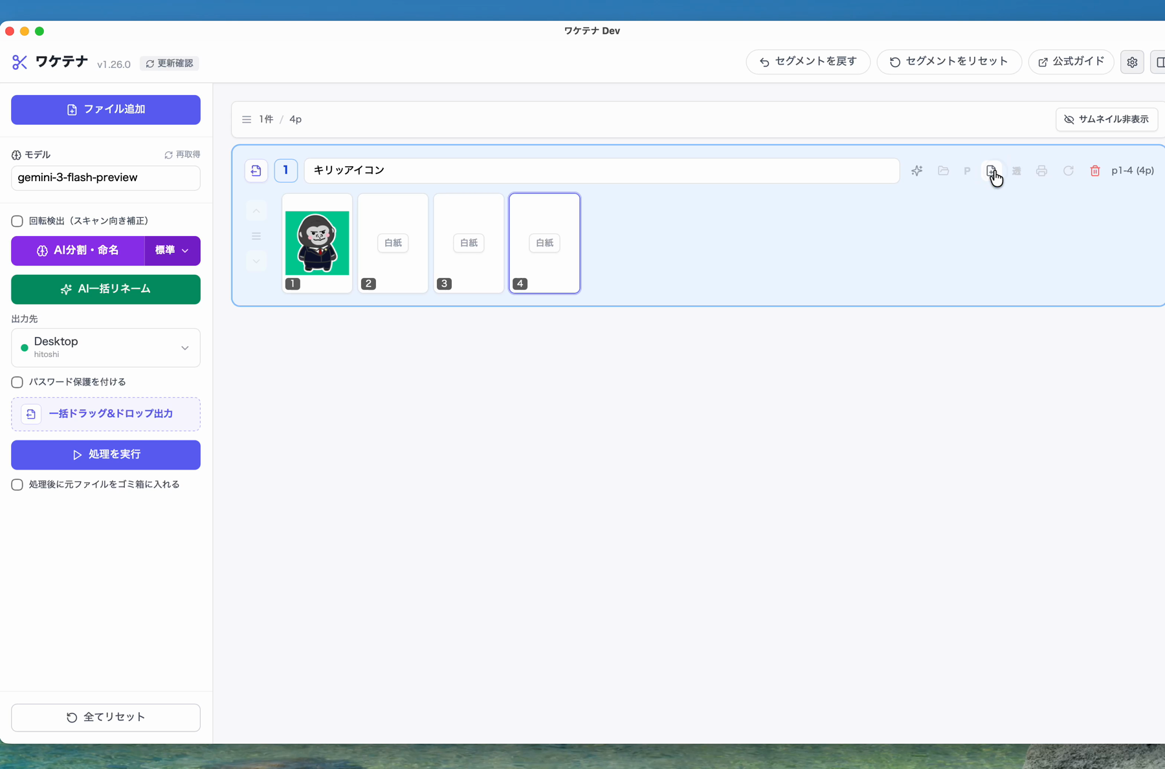Click 処理を実行 button
Image resolution: width=1165 pixels, height=769 pixels.
coord(105,455)
